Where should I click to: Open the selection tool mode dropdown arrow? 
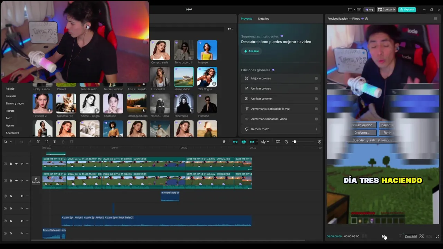point(11,142)
